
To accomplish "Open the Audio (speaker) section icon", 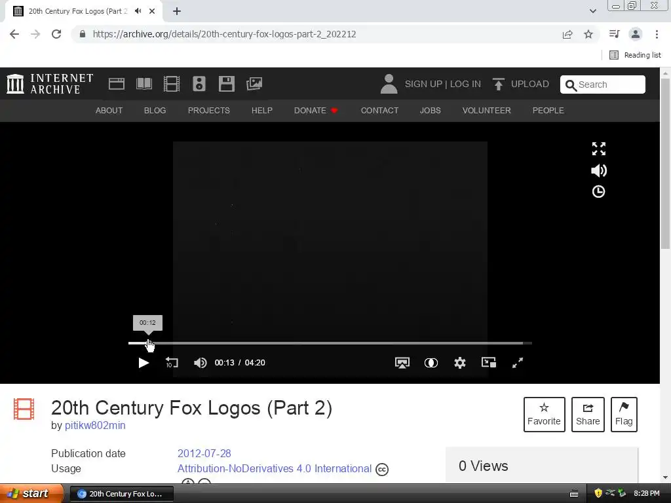I will pos(199,84).
